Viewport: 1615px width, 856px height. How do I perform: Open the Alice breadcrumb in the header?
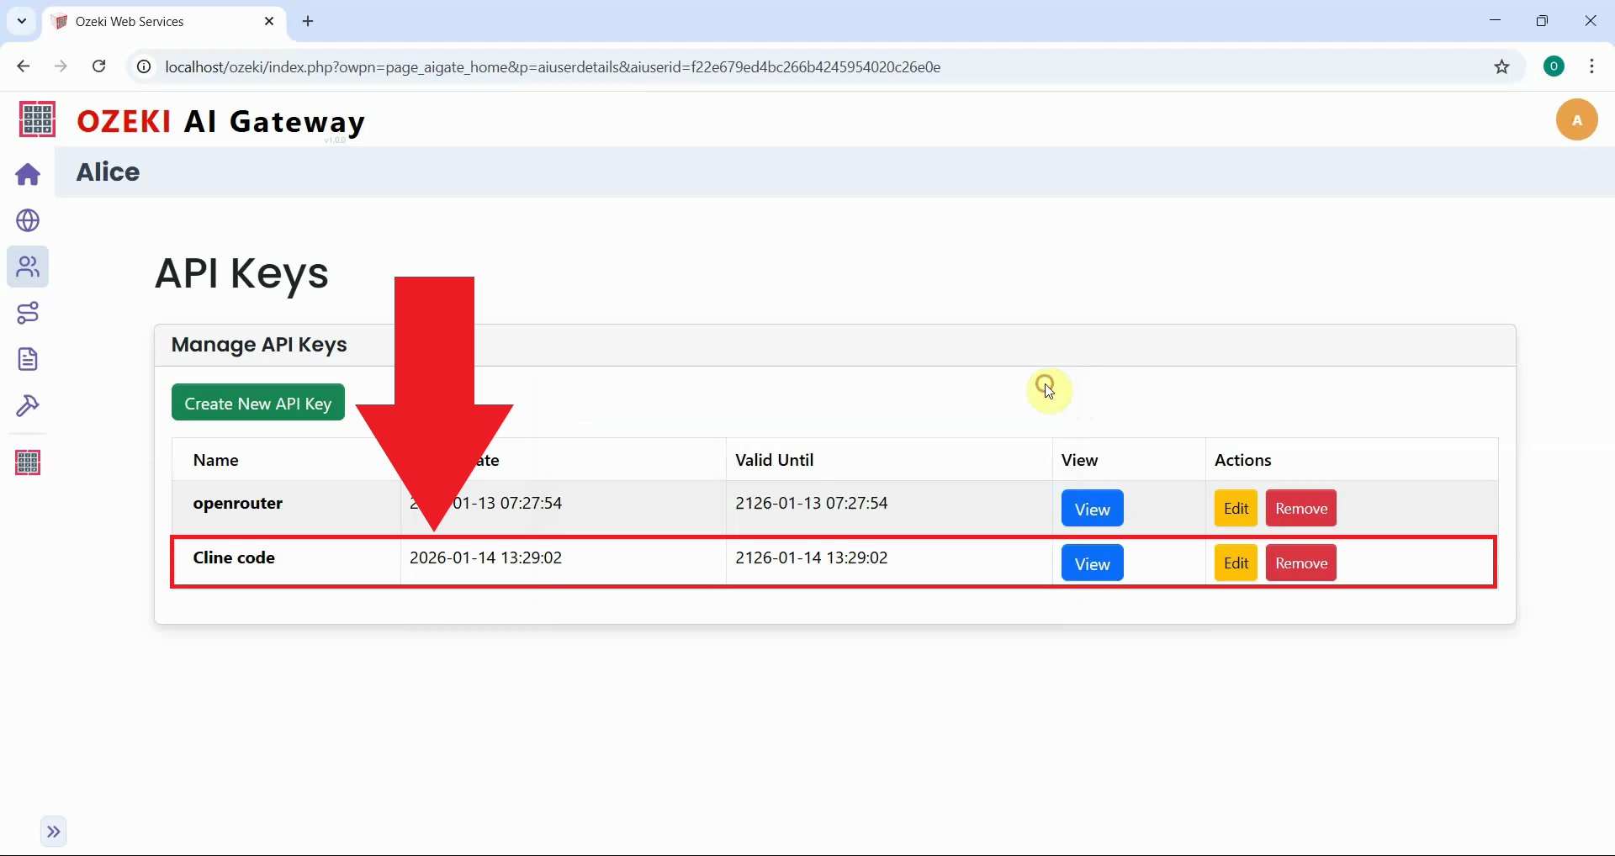click(108, 172)
